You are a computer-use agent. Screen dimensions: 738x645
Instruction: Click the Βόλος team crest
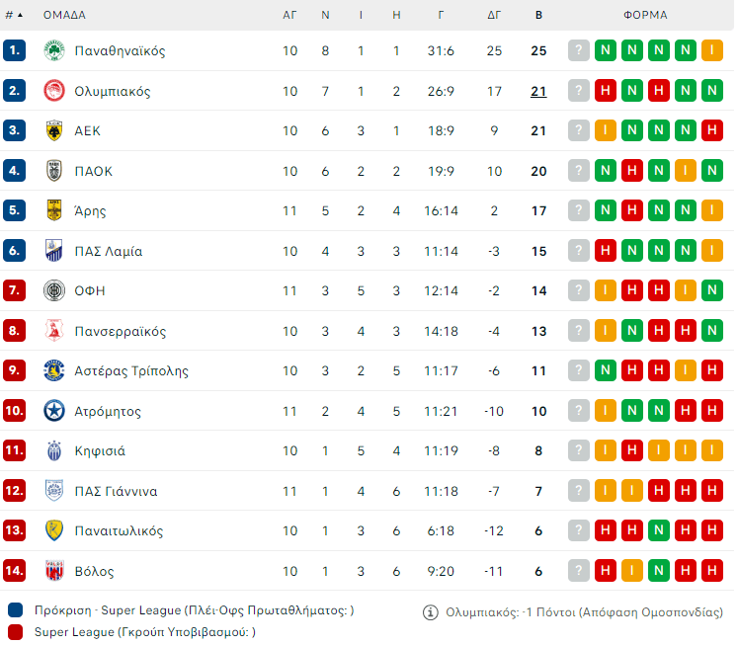click(54, 571)
